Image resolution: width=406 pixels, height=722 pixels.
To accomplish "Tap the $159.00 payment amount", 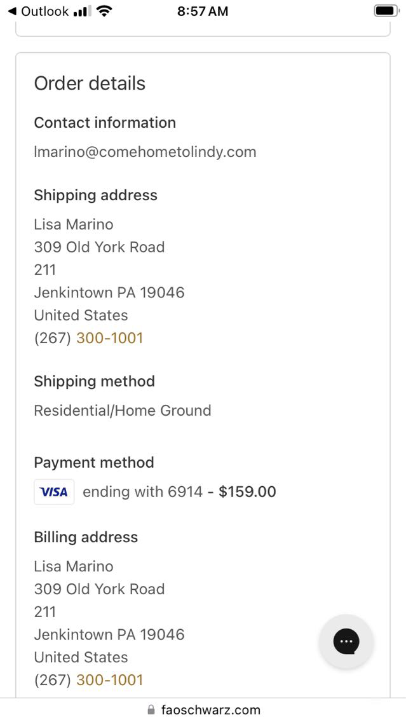I will click(247, 492).
